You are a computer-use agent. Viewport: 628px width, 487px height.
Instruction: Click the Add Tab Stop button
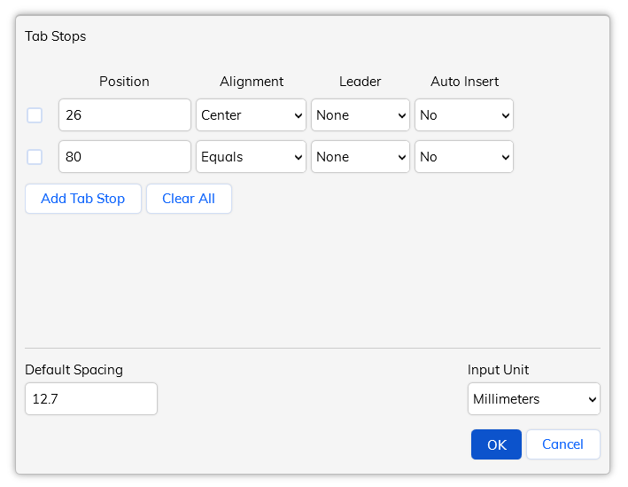click(x=83, y=199)
